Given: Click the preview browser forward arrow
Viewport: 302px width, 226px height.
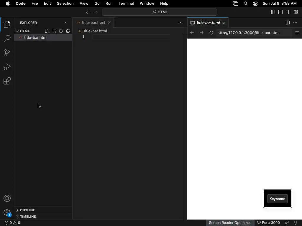Looking at the screenshot, I should 202,33.
